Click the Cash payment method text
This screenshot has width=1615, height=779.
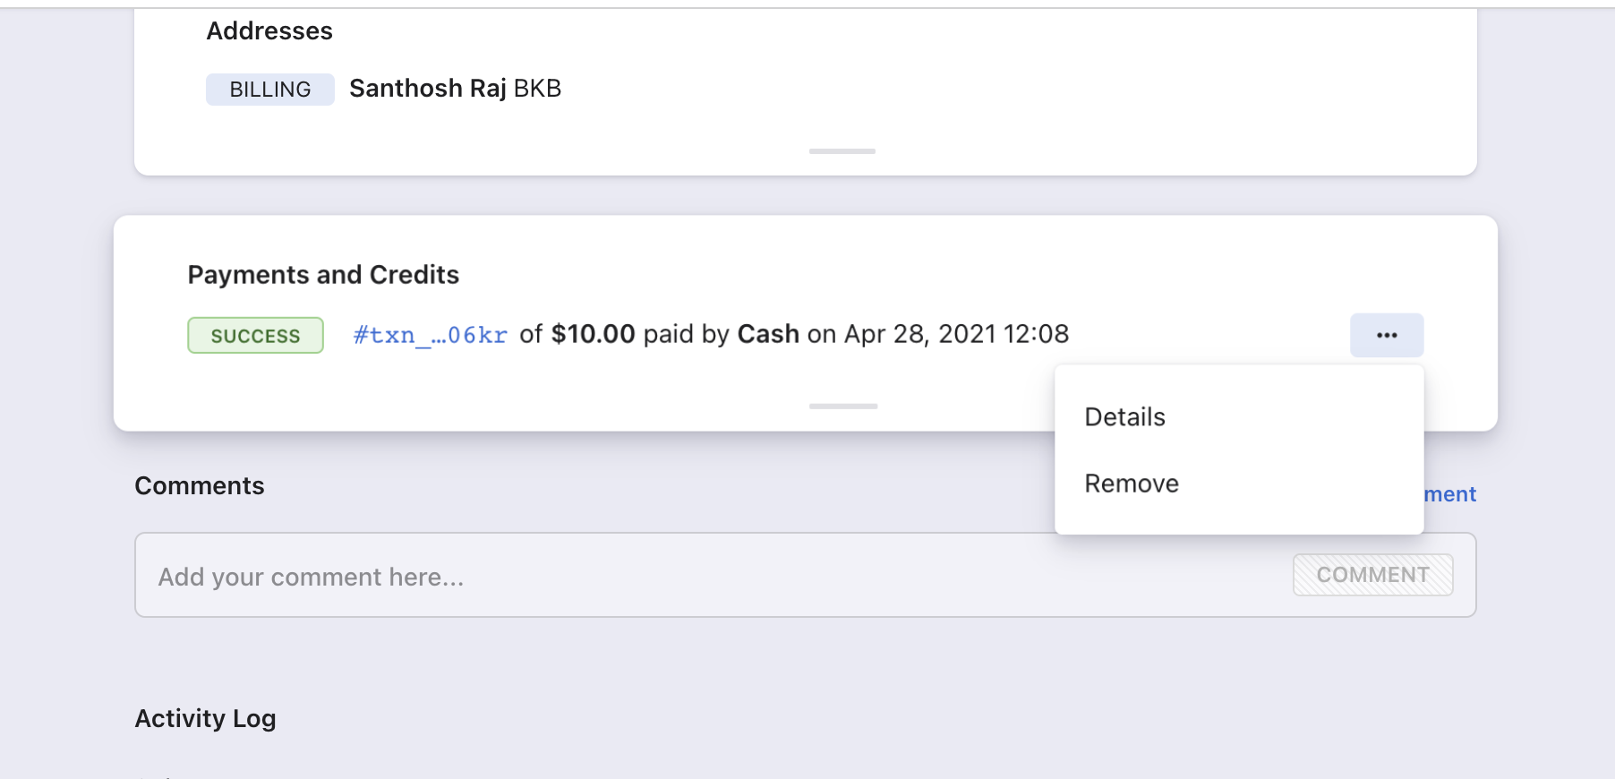point(767,334)
